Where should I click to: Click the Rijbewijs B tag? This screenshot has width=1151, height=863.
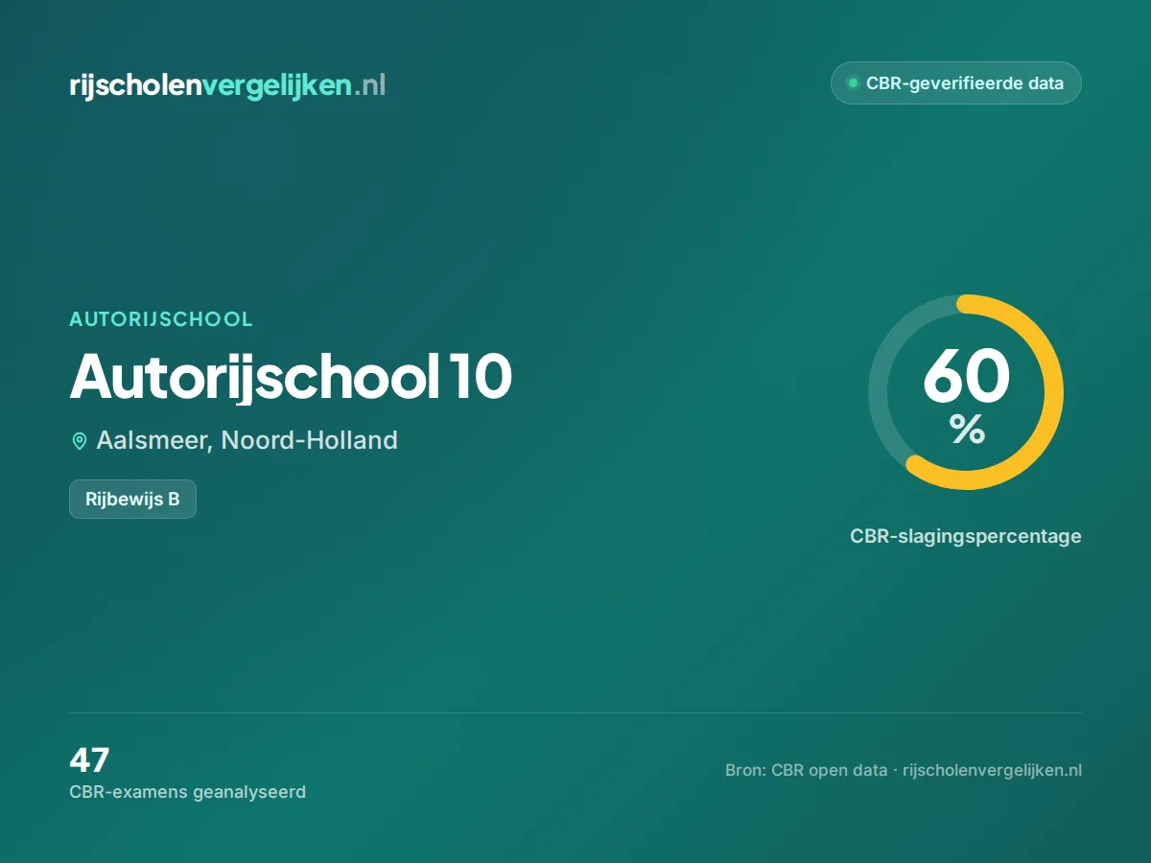click(132, 499)
